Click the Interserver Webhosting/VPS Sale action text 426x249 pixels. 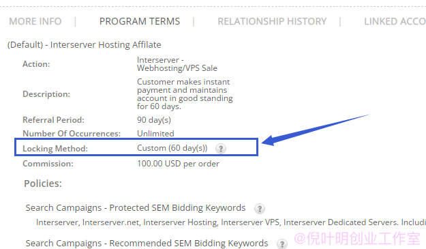177,64
